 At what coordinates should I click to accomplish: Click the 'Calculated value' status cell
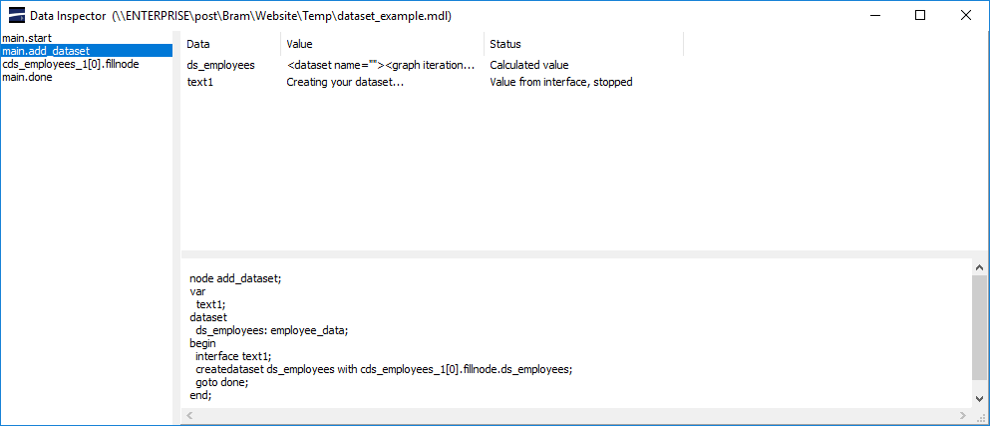tap(529, 65)
